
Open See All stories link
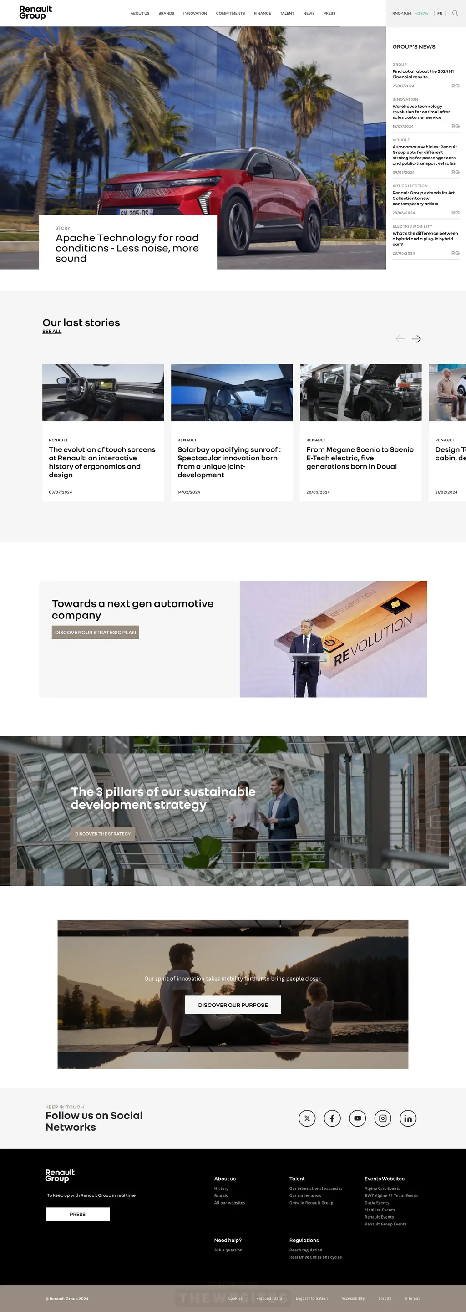52,332
